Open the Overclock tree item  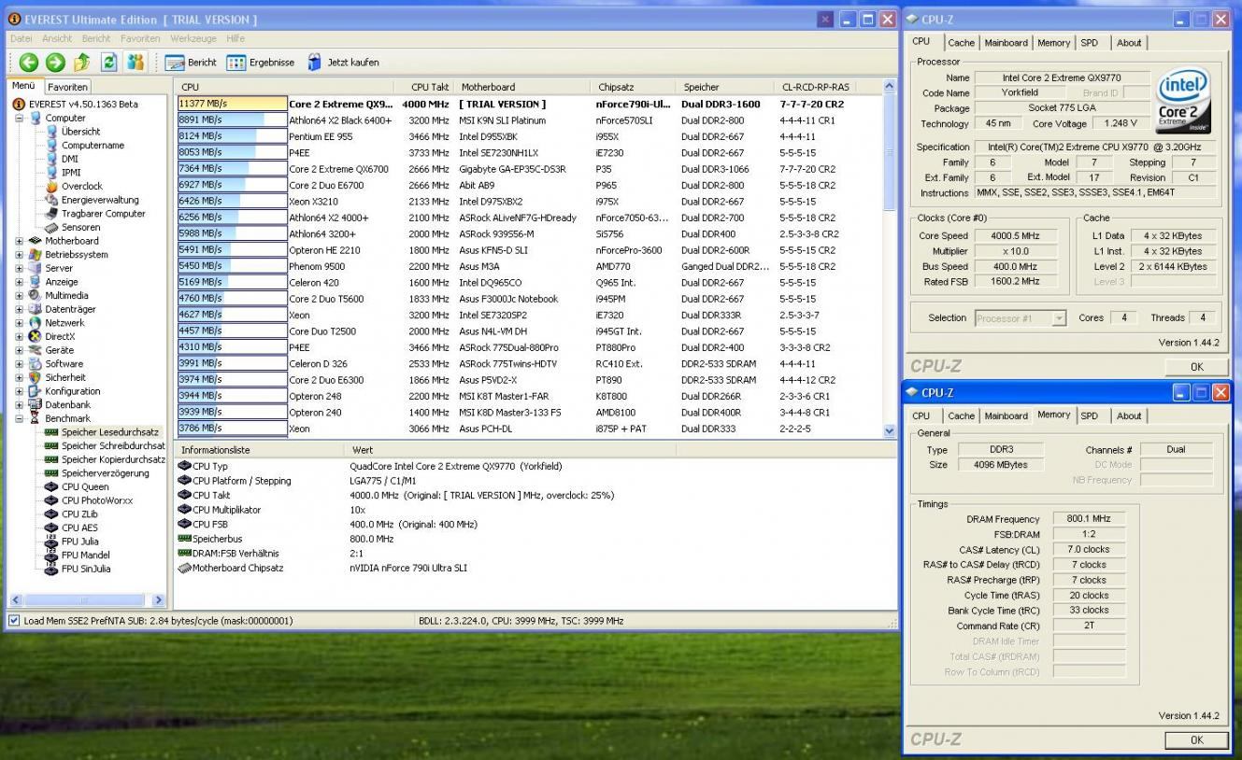(82, 187)
